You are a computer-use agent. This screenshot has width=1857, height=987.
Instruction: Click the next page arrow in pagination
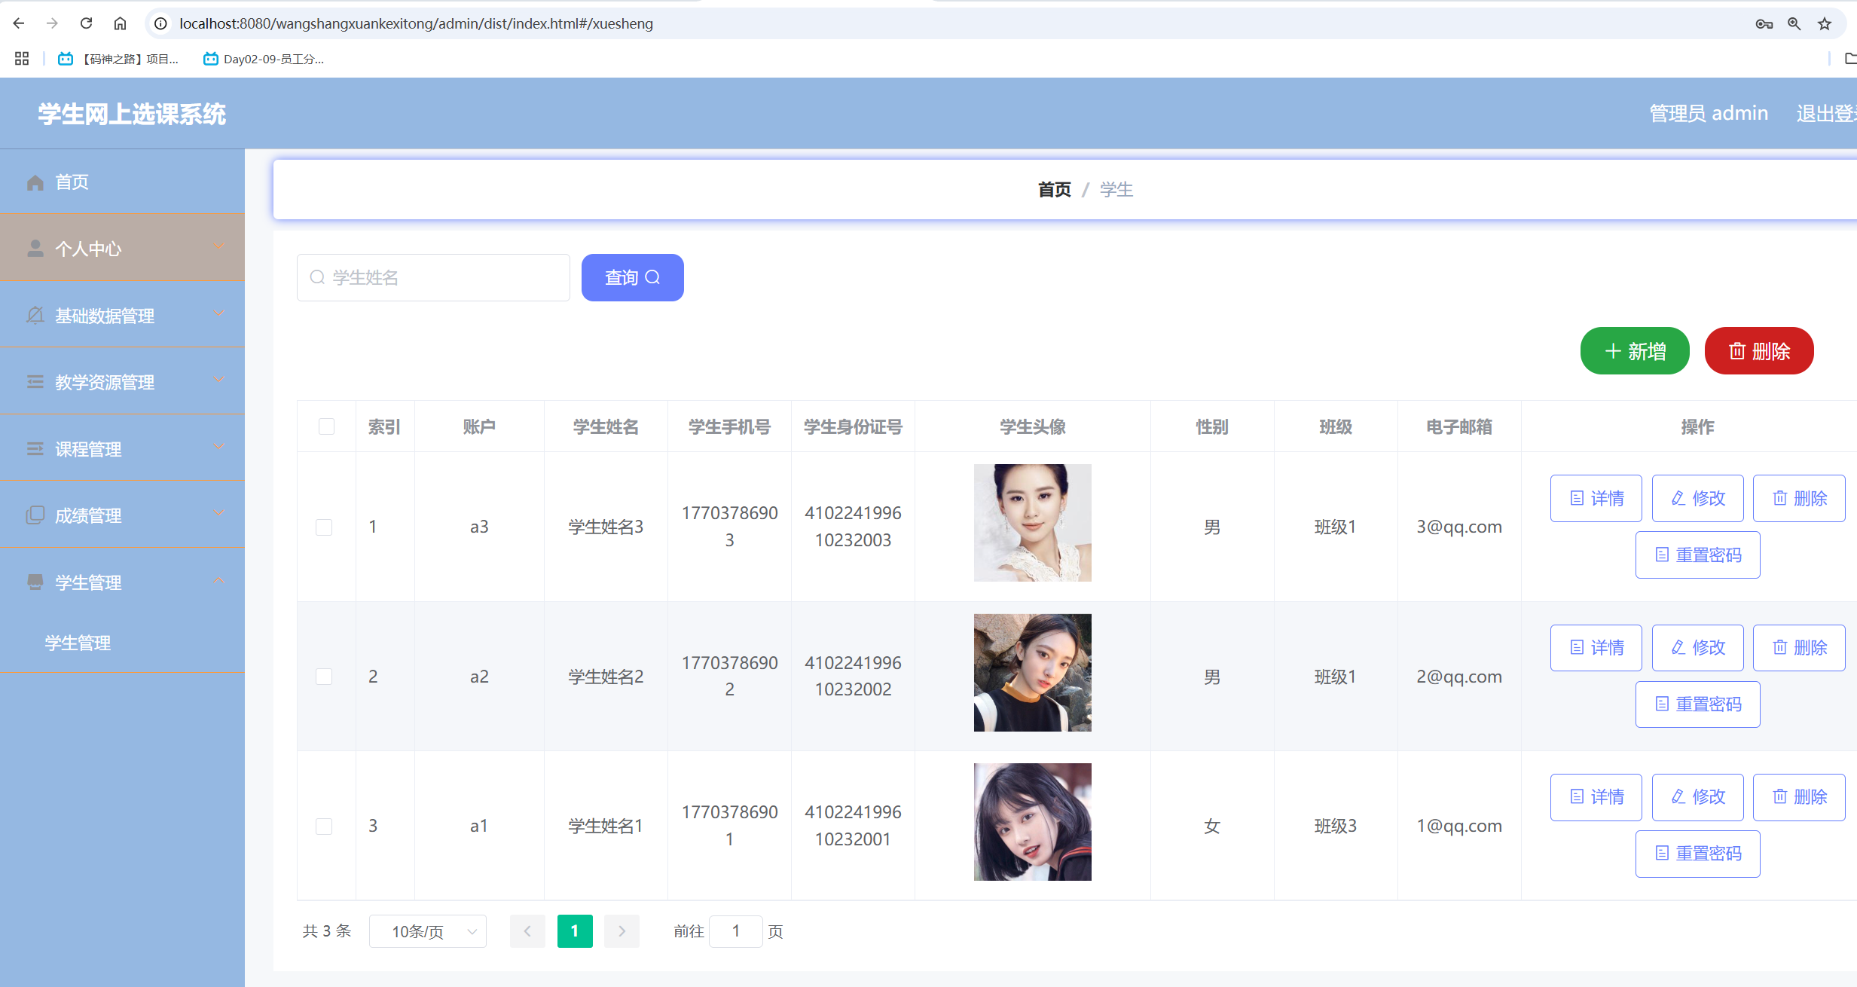(x=622, y=931)
